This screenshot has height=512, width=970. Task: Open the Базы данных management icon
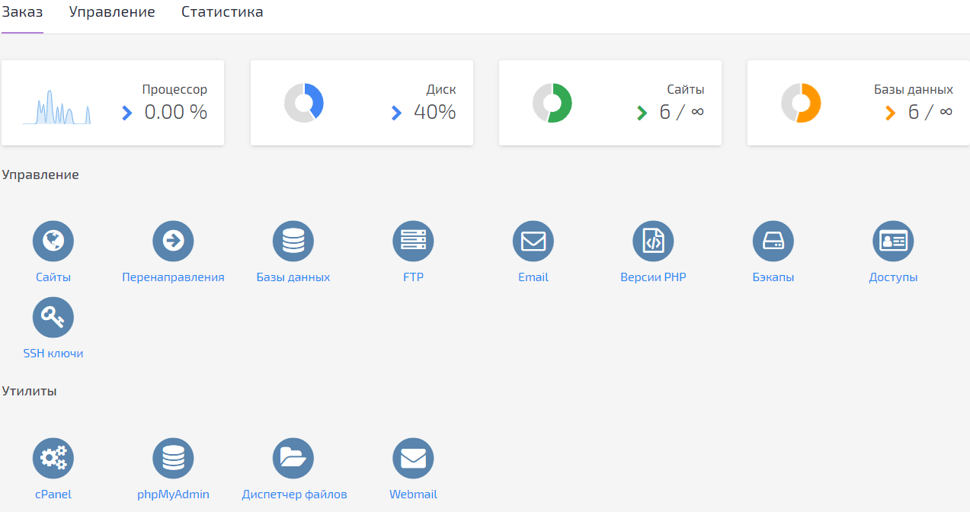[293, 242]
